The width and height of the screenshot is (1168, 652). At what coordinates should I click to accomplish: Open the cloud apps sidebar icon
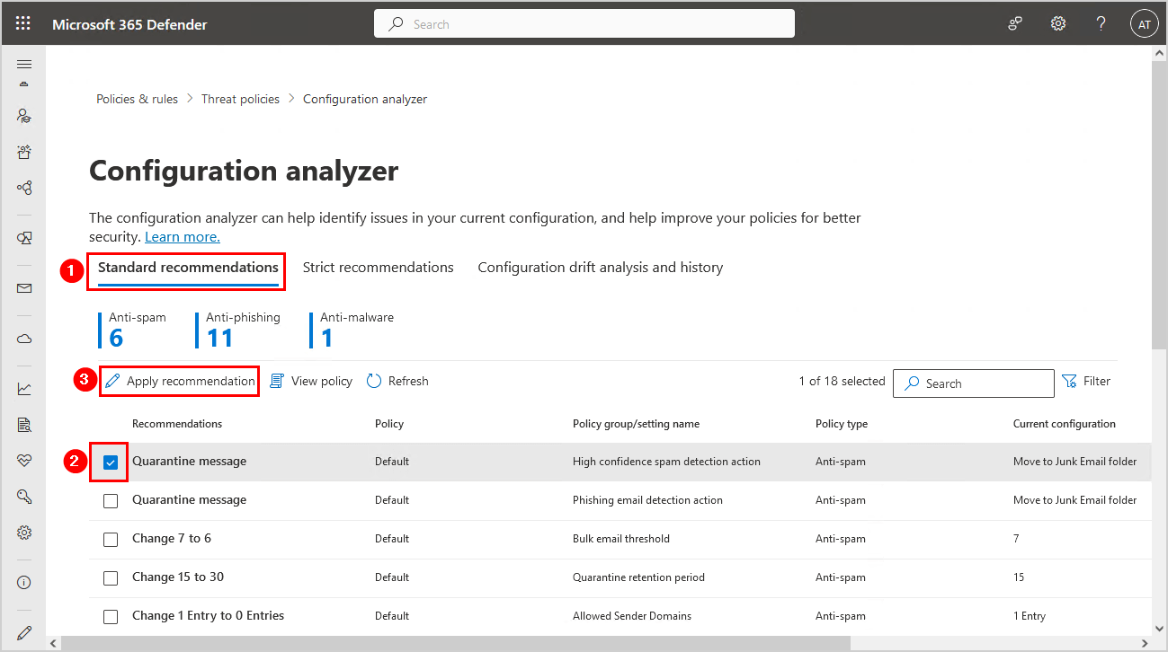pyautogui.click(x=24, y=339)
